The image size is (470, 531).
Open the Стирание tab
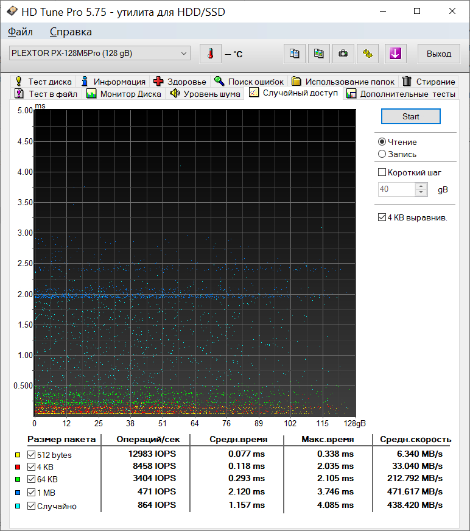tap(429, 82)
